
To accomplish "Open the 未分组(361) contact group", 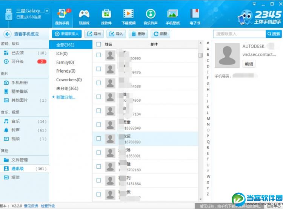I will tap(67, 88).
